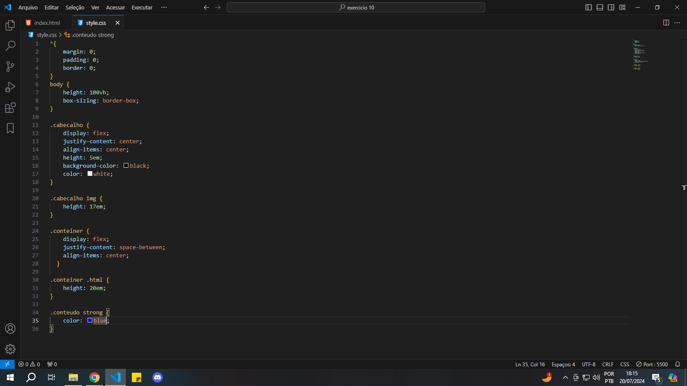Open the Editar menu
Screen dimensions: 687x386
52,7
